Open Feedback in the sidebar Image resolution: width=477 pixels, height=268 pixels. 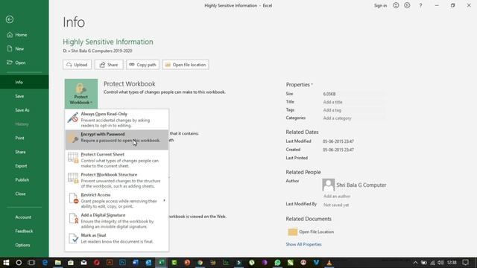pyautogui.click(x=25, y=232)
